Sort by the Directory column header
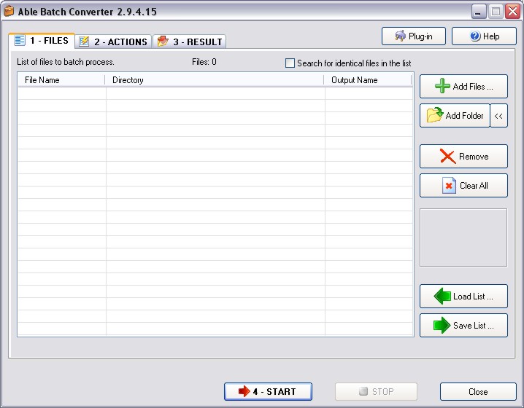 [x=215, y=80]
